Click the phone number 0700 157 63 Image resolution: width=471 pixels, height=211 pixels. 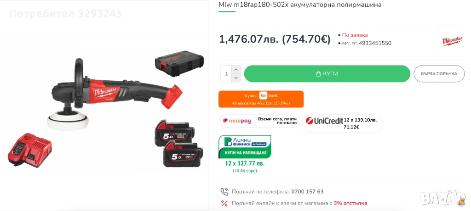tap(307, 192)
